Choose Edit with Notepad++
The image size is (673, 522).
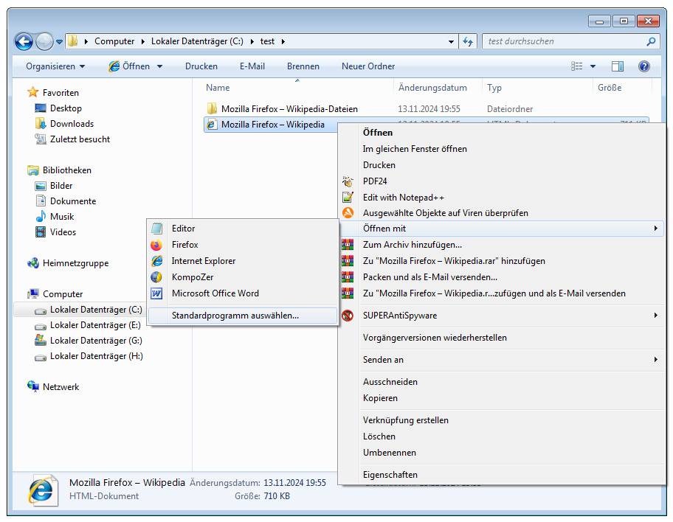pos(403,198)
